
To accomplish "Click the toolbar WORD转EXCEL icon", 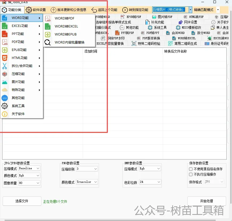I will point(174,38).
